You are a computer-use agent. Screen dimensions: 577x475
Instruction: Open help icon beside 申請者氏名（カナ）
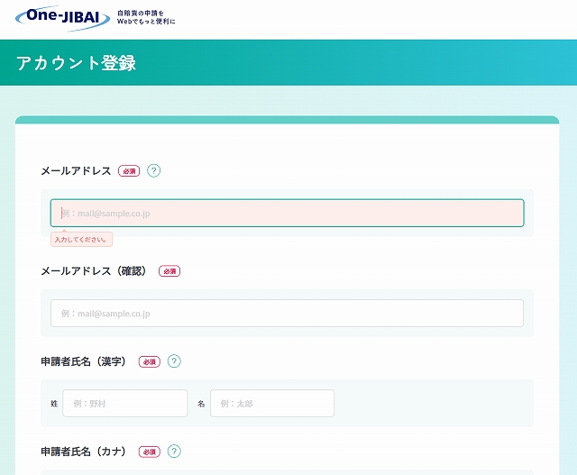tap(174, 452)
